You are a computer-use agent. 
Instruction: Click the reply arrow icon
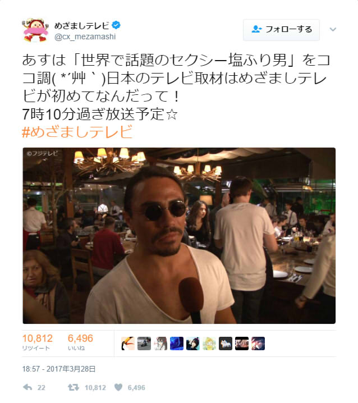27,387
